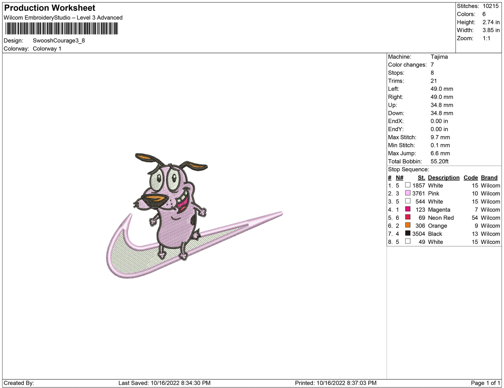Image resolution: width=504 pixels, height=388 pixels.
Task: Click the stitch count "3761"
Action: pyautogui.click(x=419, y=193)
